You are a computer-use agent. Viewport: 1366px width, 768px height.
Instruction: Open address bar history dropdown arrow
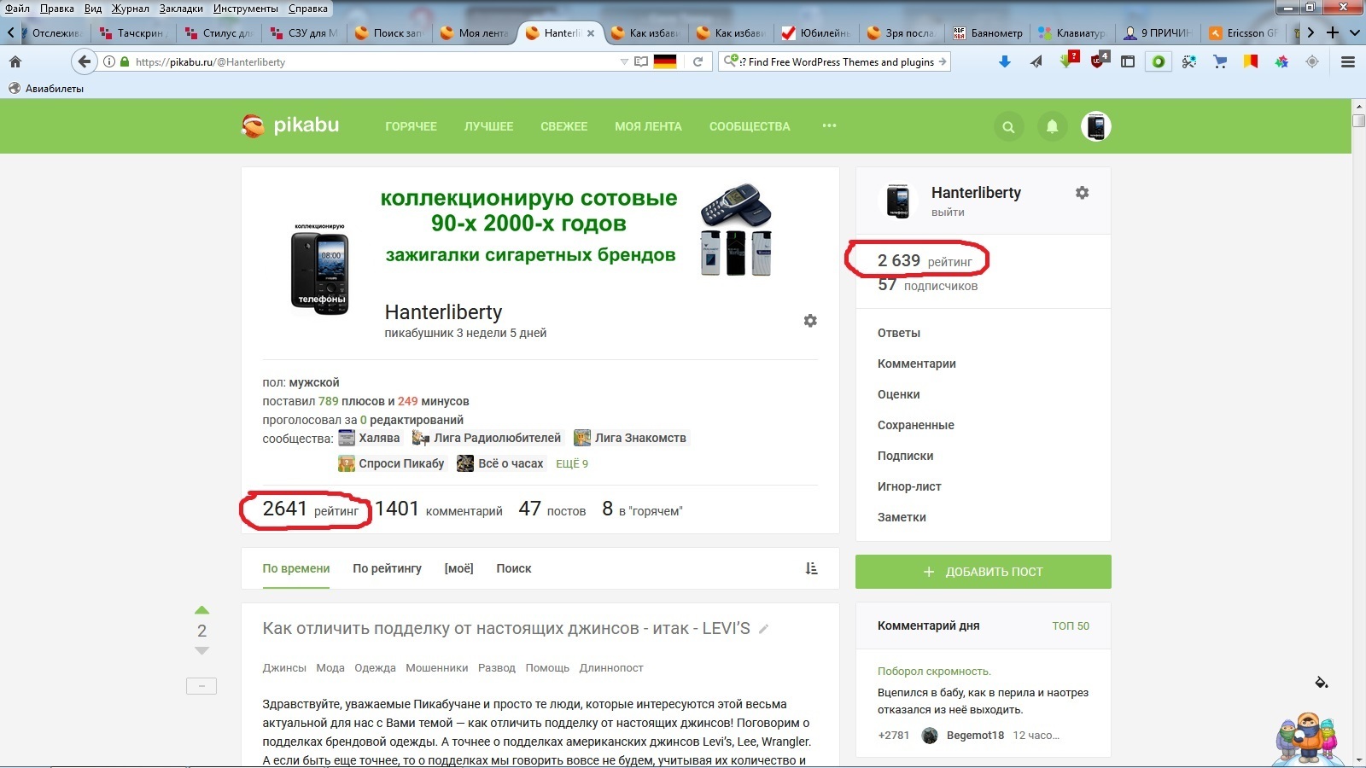(624, 61)
